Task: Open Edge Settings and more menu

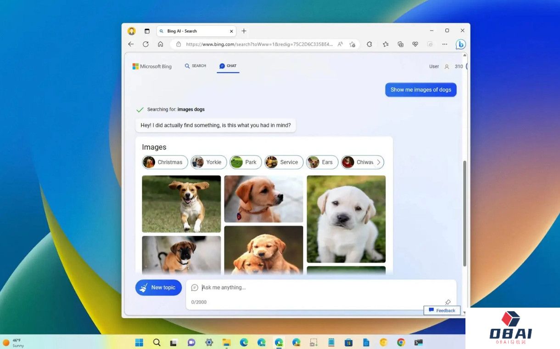Action: pyautogui.click(x=444, y=44)
